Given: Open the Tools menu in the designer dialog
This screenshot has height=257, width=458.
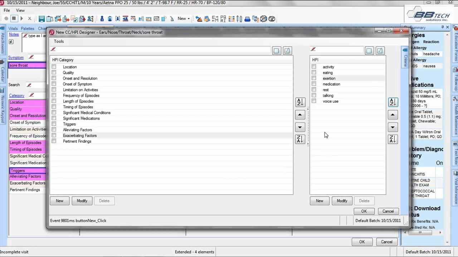Looking at the screenshot, I should tap(59, 41).
